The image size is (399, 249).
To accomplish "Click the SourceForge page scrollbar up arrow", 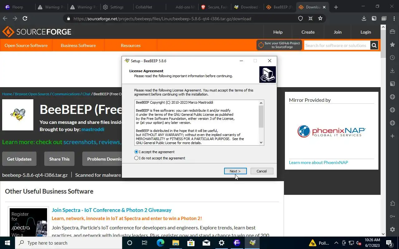I will [383, 27].
